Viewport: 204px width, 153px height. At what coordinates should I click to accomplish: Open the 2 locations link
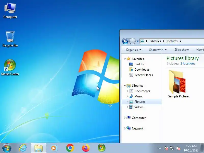click(x=188, y=63)
